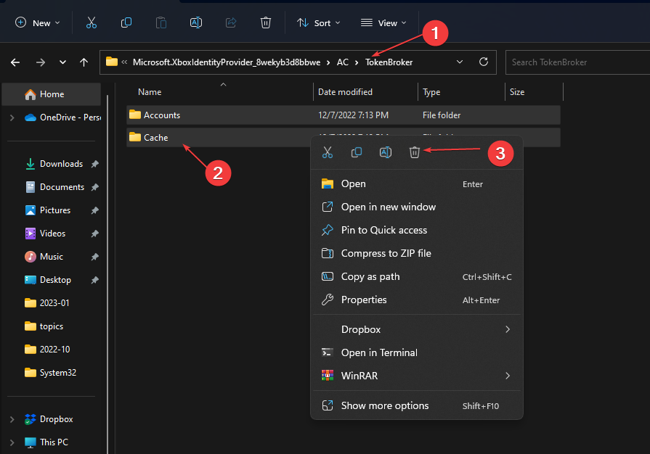
Task: Click the Delete trash icon in the toolbar
Action: [266, 22]
